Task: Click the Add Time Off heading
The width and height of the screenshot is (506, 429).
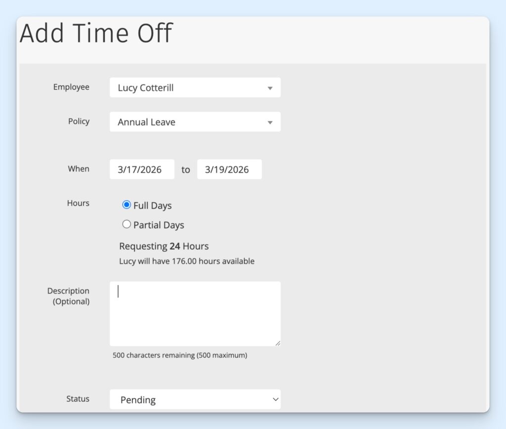Action: pyautogui.click(x=95, y=33)
